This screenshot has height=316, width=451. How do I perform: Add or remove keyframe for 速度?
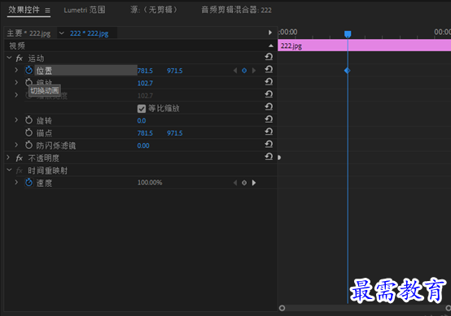point(244,183)
